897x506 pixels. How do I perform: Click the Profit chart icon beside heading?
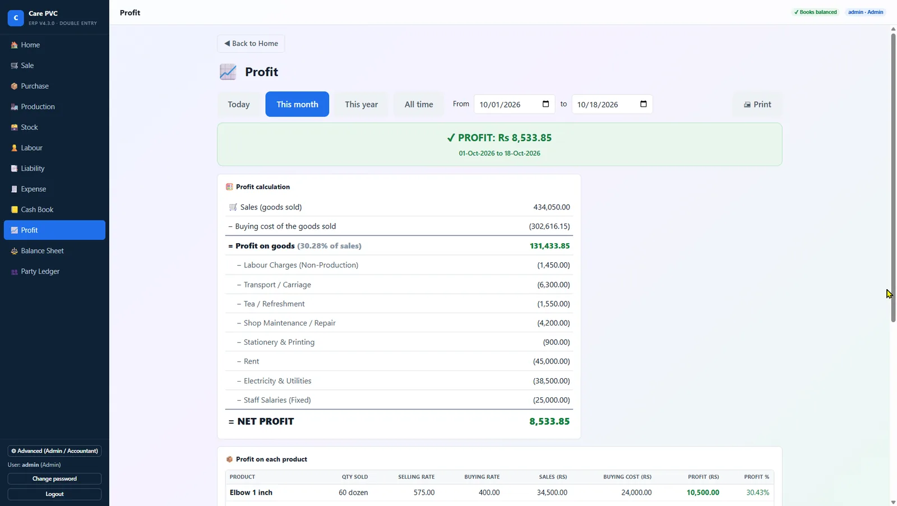click(228, 72)
